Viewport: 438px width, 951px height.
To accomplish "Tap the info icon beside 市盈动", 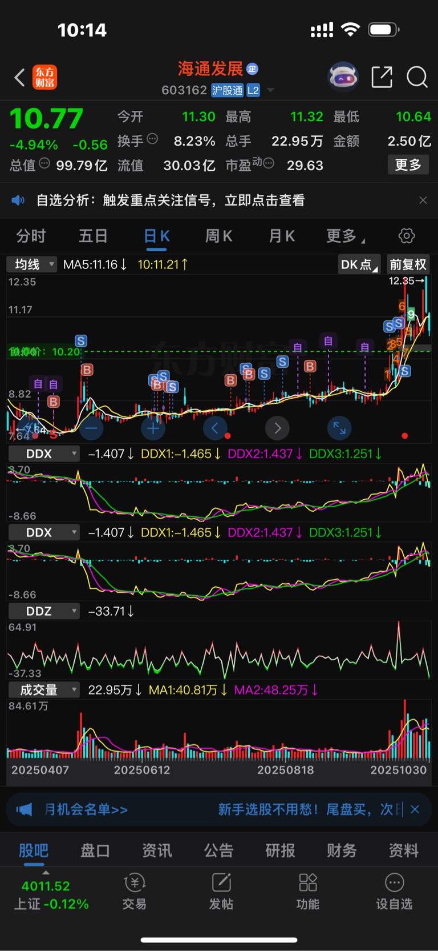I will [x=269, y=163].
